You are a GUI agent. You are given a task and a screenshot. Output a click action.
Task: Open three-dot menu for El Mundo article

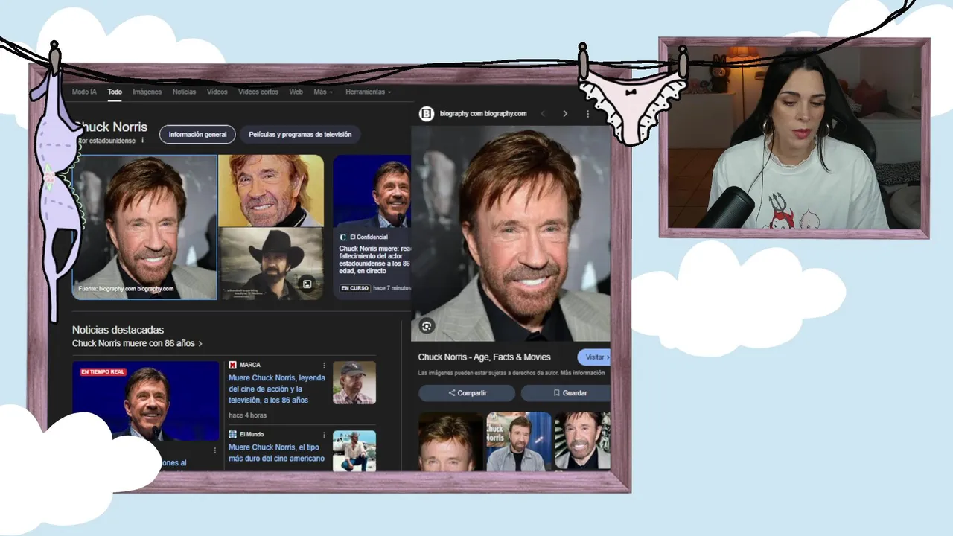(x=324, y=435)
